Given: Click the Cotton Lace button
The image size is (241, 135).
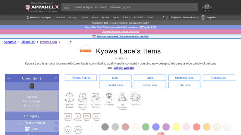Looking at the screenshot, I should (219, 78).
